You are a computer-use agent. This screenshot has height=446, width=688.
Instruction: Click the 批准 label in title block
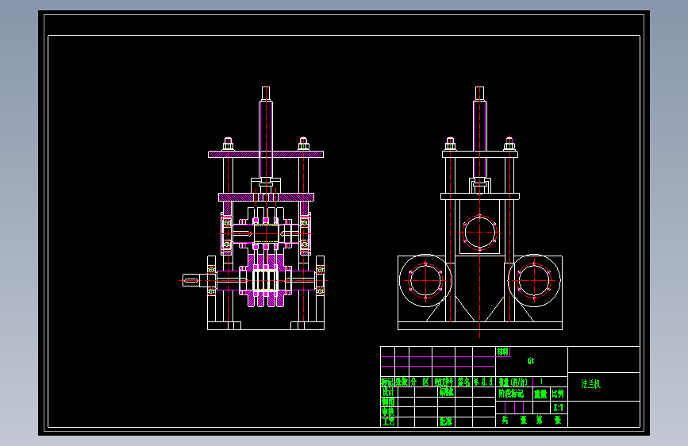point(446,422)
